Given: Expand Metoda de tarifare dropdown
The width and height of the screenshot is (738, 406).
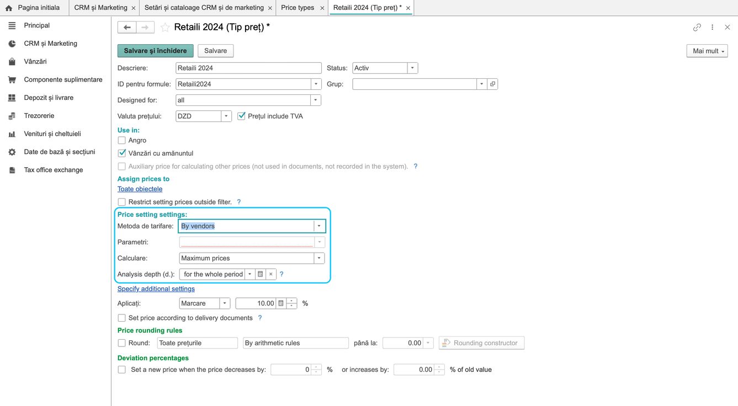Looking at the screenshot, I should click(319, 226).
